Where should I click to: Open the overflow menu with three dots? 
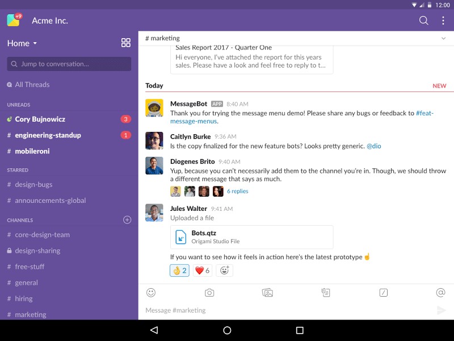point(444,20)
